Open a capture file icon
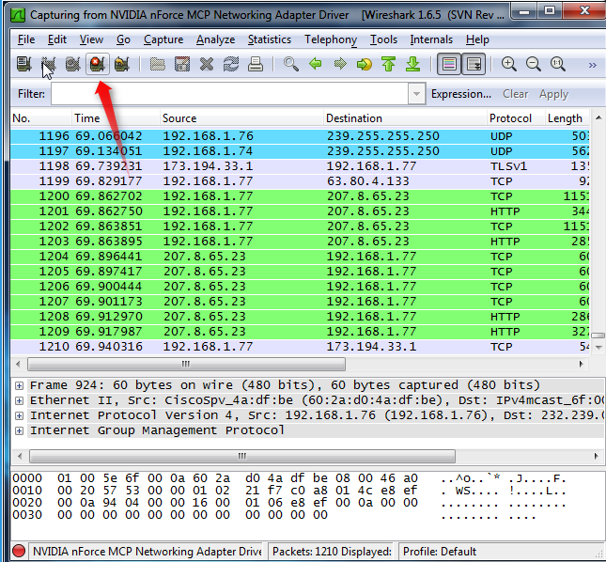The height and width of the screenshot is (562, 606). click(x=157, y=64)
